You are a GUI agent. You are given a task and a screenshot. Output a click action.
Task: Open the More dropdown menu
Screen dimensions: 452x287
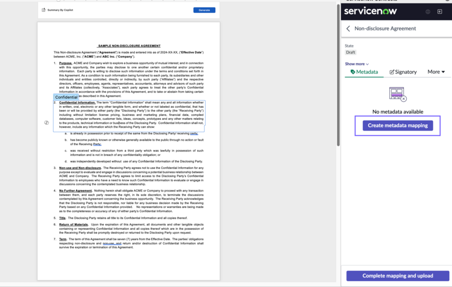[436, 72]
